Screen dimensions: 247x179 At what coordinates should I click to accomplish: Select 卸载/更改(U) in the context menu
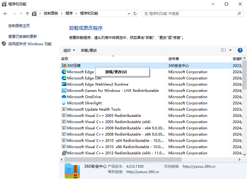click(116, 72)
